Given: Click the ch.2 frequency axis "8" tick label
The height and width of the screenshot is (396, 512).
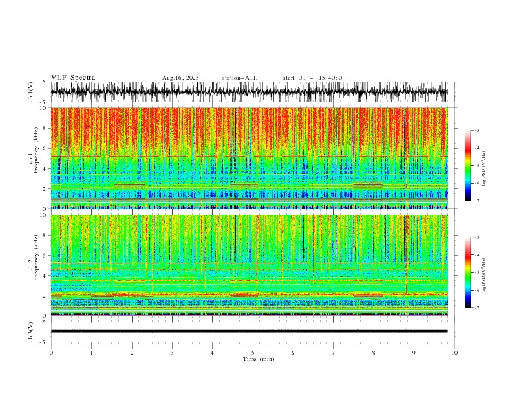Looking at the screenshot, I should click(45, 236).
